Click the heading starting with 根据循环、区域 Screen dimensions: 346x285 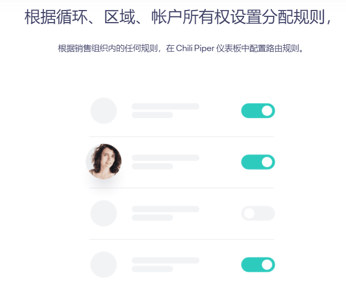click(178, 17)
